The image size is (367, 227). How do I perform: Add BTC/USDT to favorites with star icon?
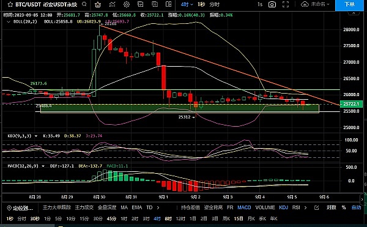point(10,4)
